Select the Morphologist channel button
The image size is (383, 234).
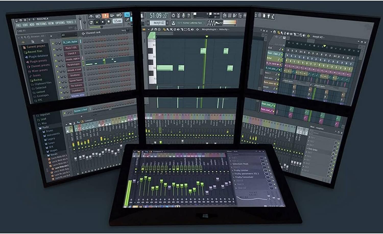[73, 65]
